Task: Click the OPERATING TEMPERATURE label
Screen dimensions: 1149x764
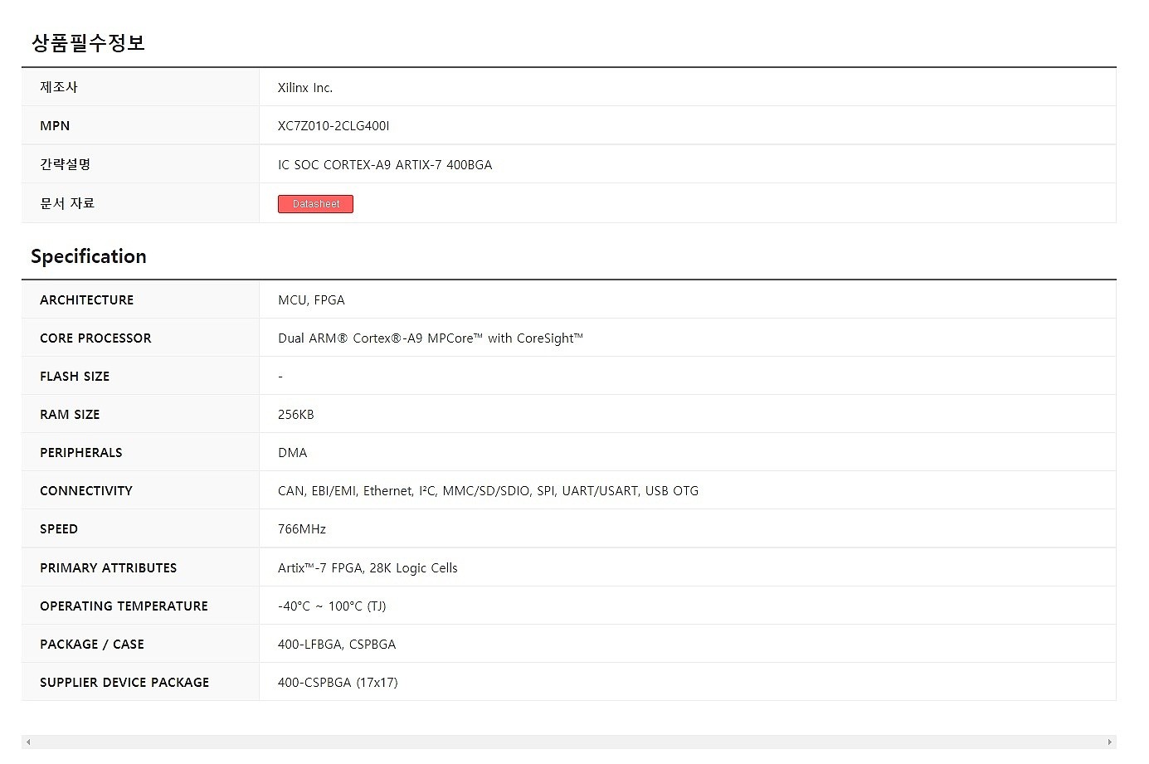Action: pyautogui.click(x=124, y=606)
